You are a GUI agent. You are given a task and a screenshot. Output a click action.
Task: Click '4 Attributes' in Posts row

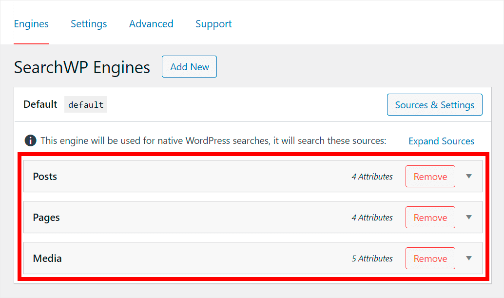372,177
